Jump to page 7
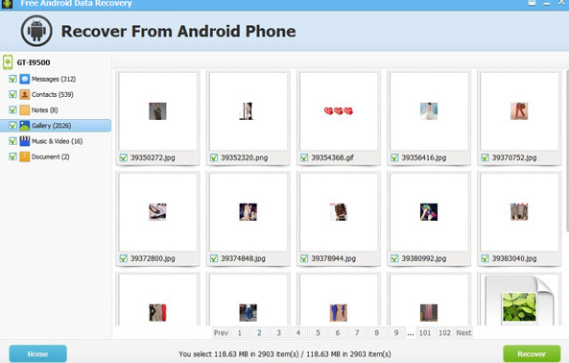The width and height of the screenshot is (569, 363). (357, 332)
